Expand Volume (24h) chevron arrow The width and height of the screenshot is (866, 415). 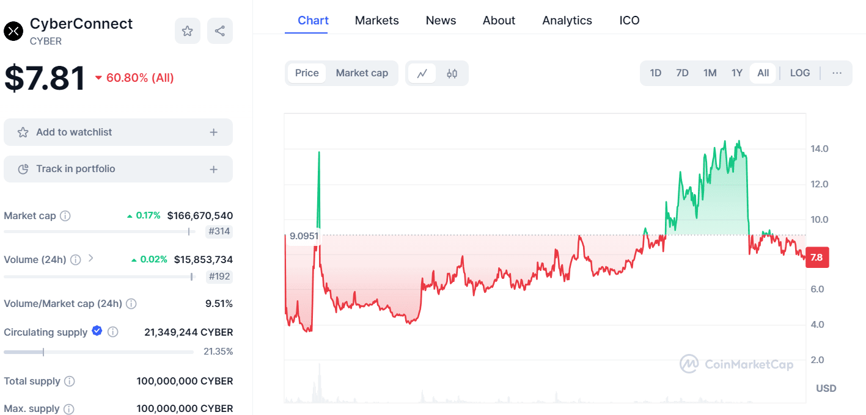[91, 258]
